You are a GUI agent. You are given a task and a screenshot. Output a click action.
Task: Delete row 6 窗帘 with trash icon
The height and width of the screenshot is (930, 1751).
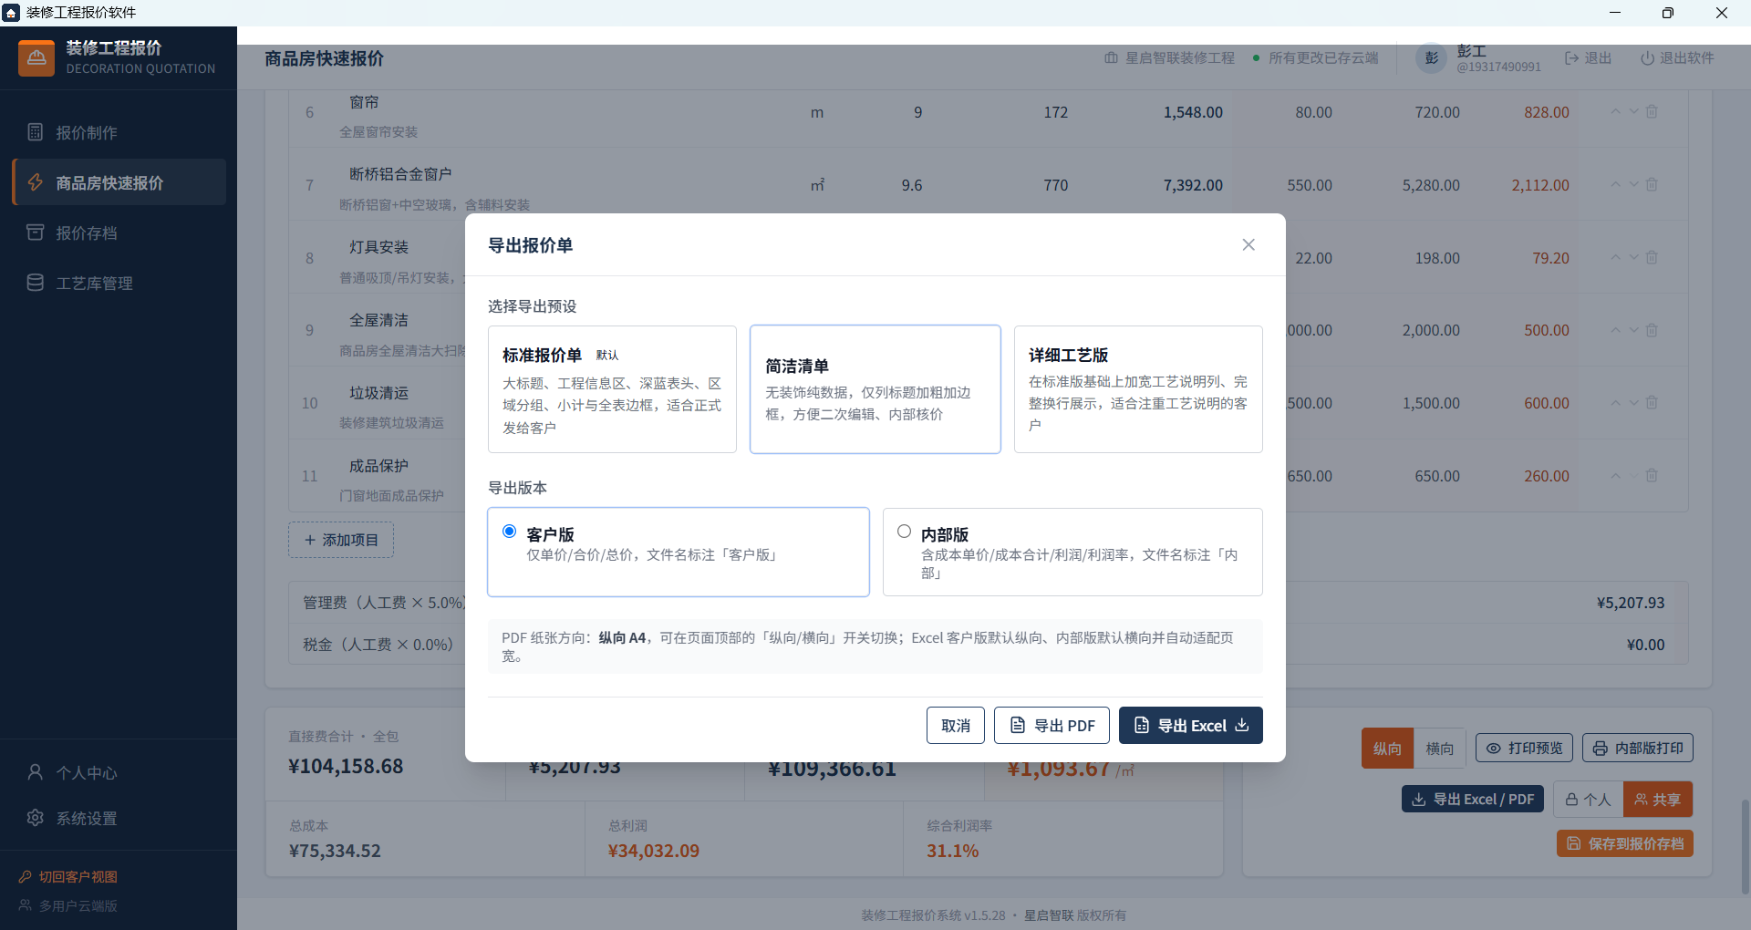1652,111
